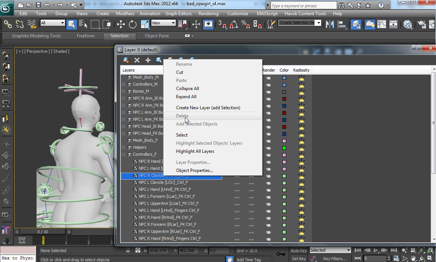Screen dimensions: 436x262
Task: Delete highlighted layer with the X icon
Action: coord(137,59)
